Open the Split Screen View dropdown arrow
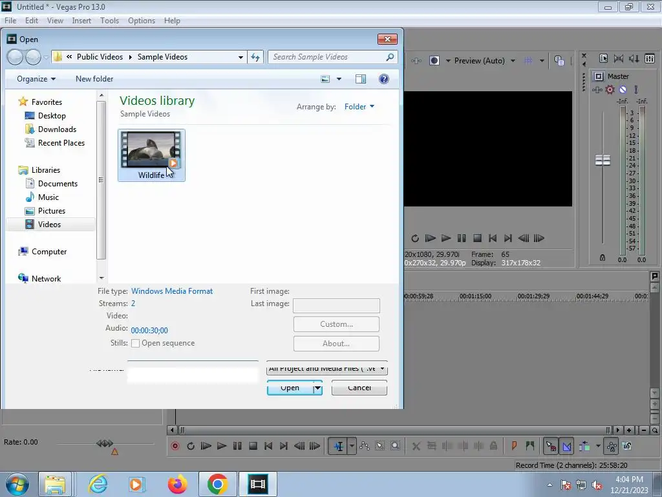Image resolution: width=662 pixels, height=497 pixels. click(448, 60)
